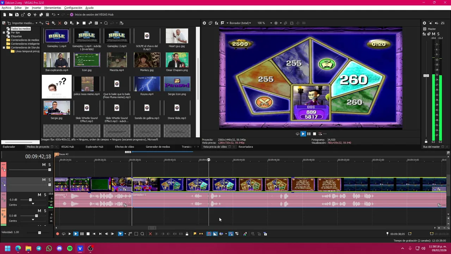Click the Undo arrow icon

click(53, 14)
